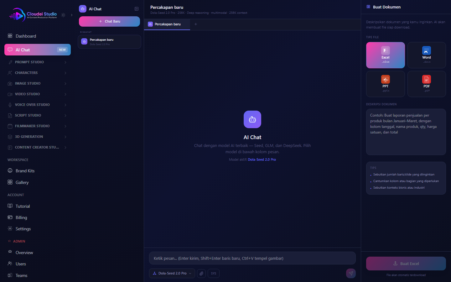Open admin Users page
Screen dimensions: 451x282
38,264
